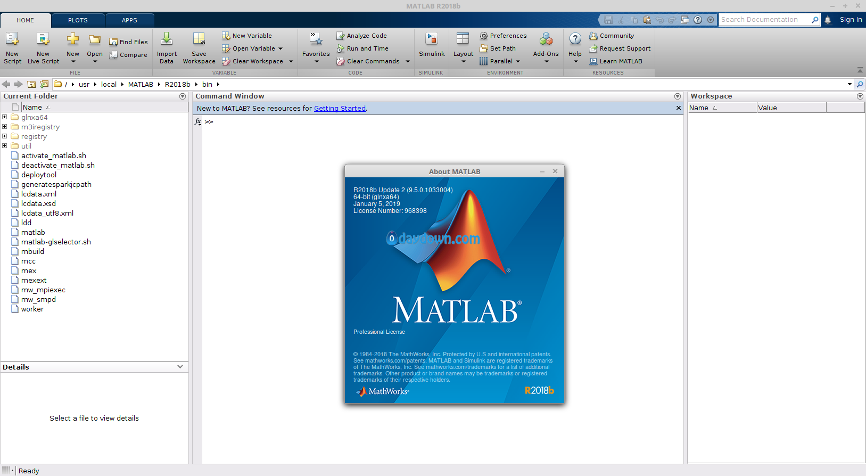
Task: Select the local path segment
Action: pyautogui.click(x=109, y=85)
